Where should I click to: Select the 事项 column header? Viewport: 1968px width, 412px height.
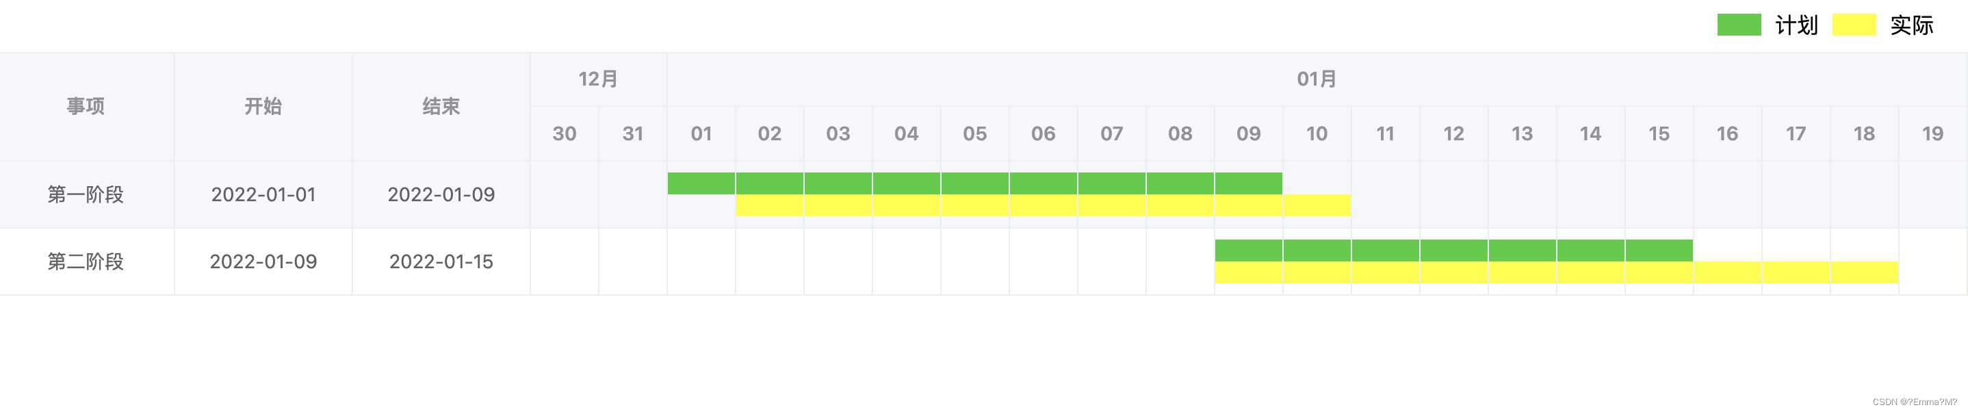86,106
